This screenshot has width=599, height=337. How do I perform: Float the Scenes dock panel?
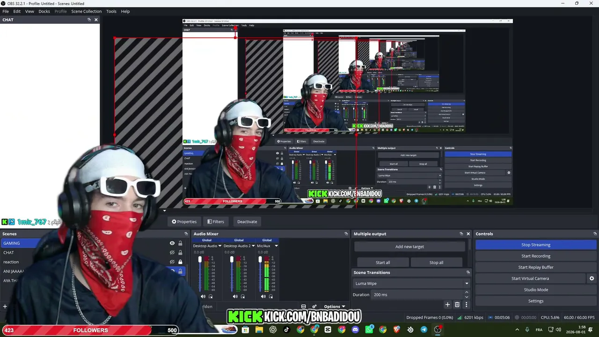pyautogui.click(x=186, y=234)
